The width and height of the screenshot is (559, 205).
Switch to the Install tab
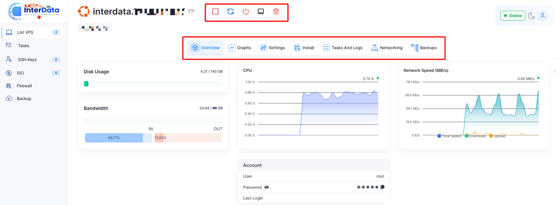click(304, 48)
